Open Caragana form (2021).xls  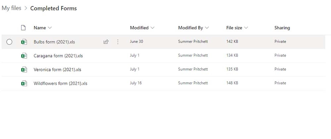(58, 56)
